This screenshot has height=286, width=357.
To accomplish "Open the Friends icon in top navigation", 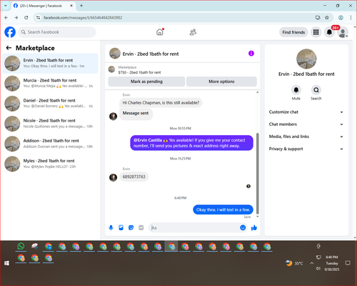I will click(x=193, y=32).
